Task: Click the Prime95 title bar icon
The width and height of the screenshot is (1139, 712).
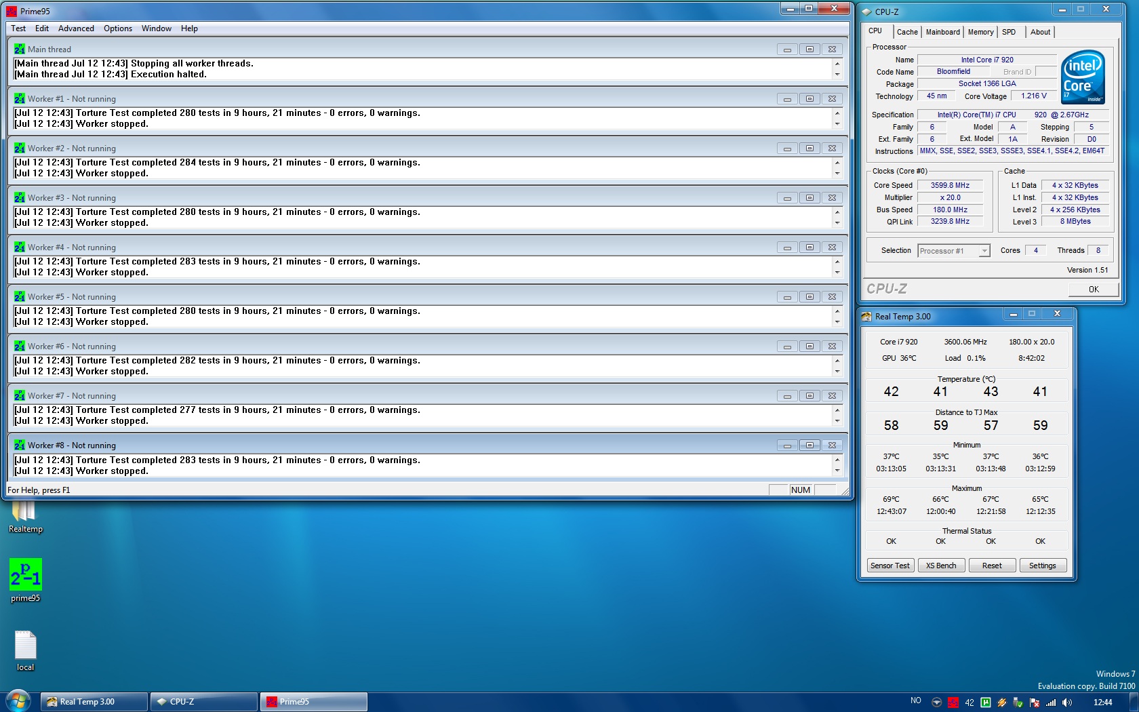Action: tap(12, 11)
